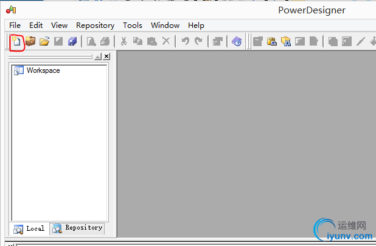This screenshot has height=246, width=376.
Task: Click the New Project briefcase icon
Action: tap(30, 41)
